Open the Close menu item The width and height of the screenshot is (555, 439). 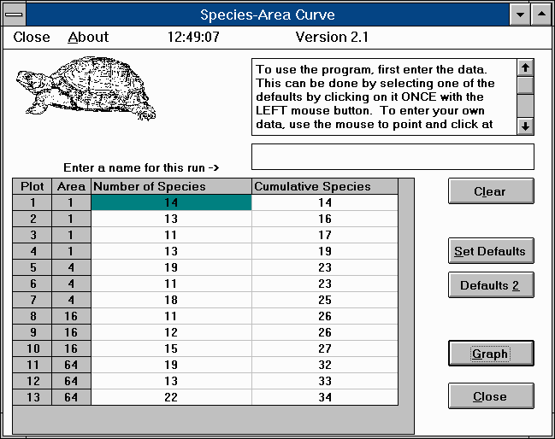pos(32,38)
